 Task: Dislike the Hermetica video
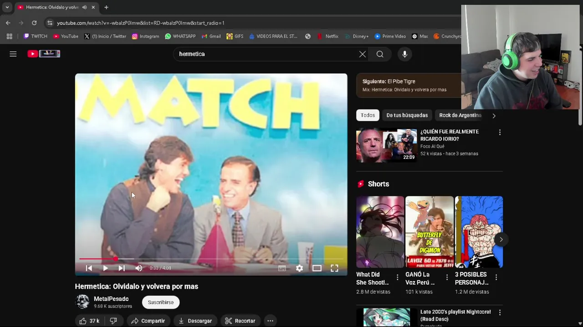(x=113, y=321)
